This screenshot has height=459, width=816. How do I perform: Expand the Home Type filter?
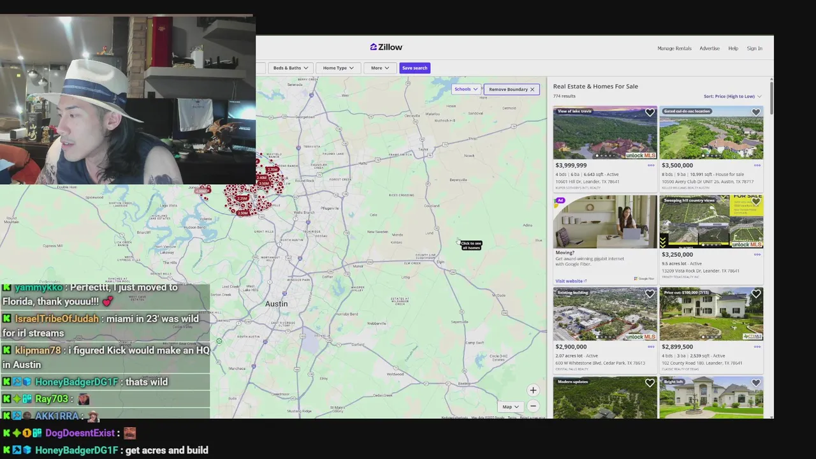coord(338,68)
